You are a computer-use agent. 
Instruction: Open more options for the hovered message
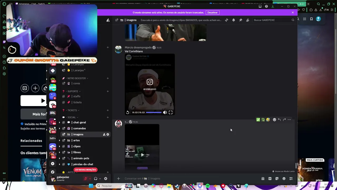(x=289, y=120)
